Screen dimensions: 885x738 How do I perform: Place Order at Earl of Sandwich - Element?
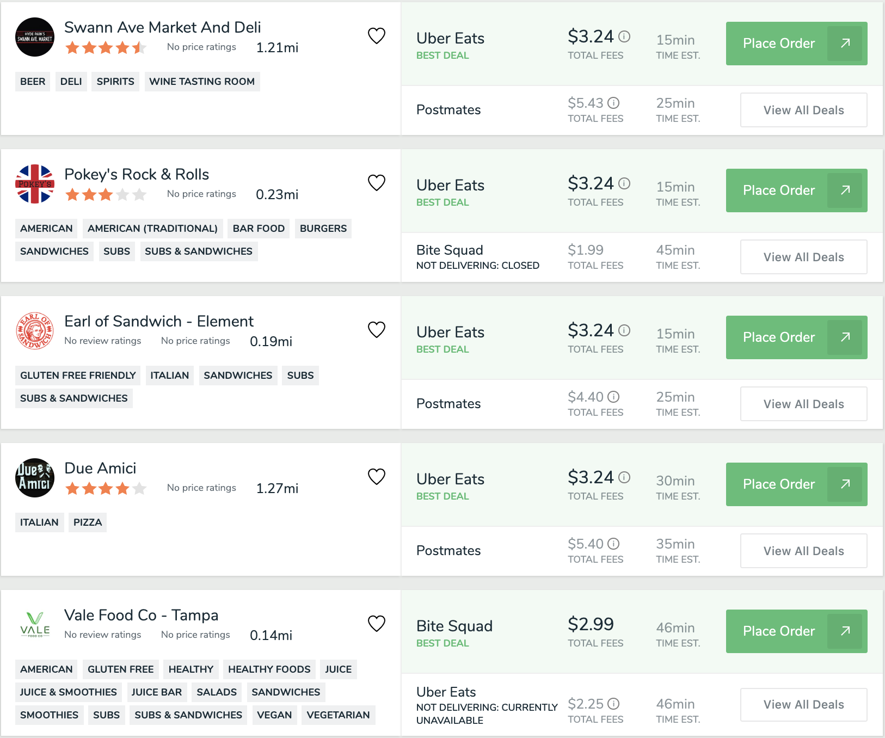(x=796, y=337)
